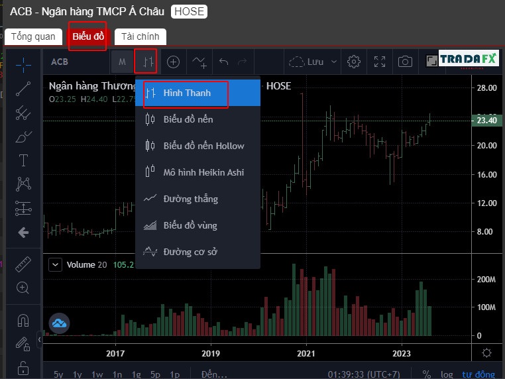
Task: Choose Biểu đồ vùng area chart
Action: pos(197,225)
